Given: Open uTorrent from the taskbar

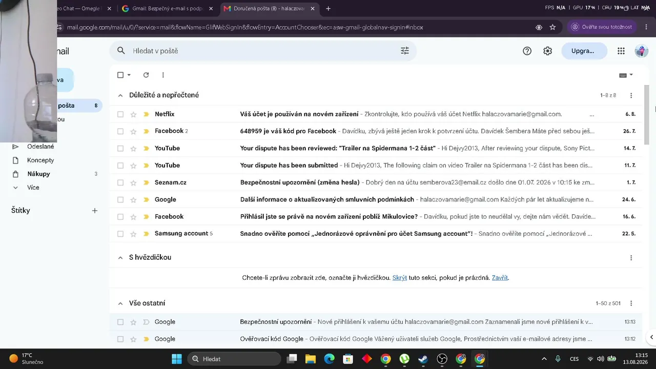Looking at the screenshot, I should (404, 359).
